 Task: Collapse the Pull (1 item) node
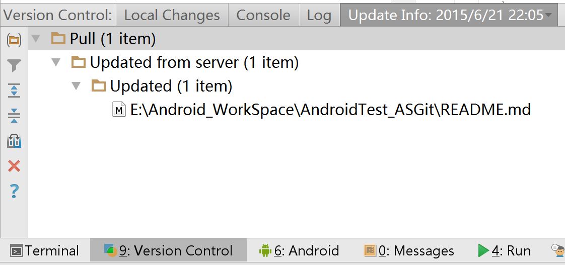pyautogui.click(x=36, y=39)
